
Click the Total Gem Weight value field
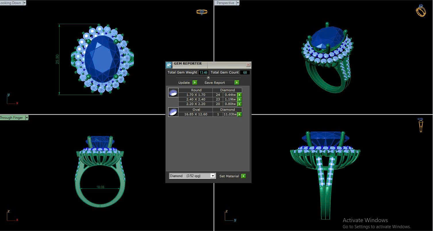point(203,73)
